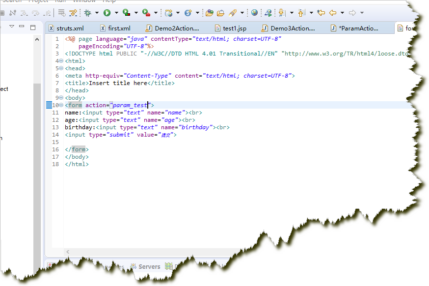
Task: Open the Forward history dropdown arrow
Action: 362,13
